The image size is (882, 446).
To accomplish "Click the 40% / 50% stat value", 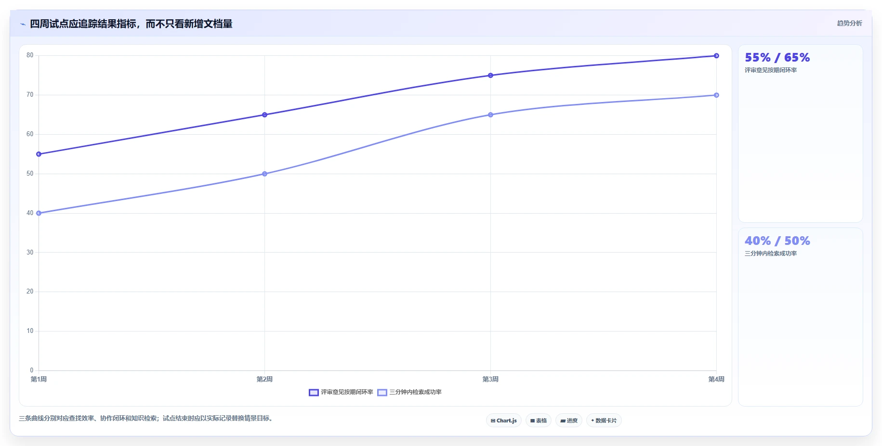I will click(777, 241).
